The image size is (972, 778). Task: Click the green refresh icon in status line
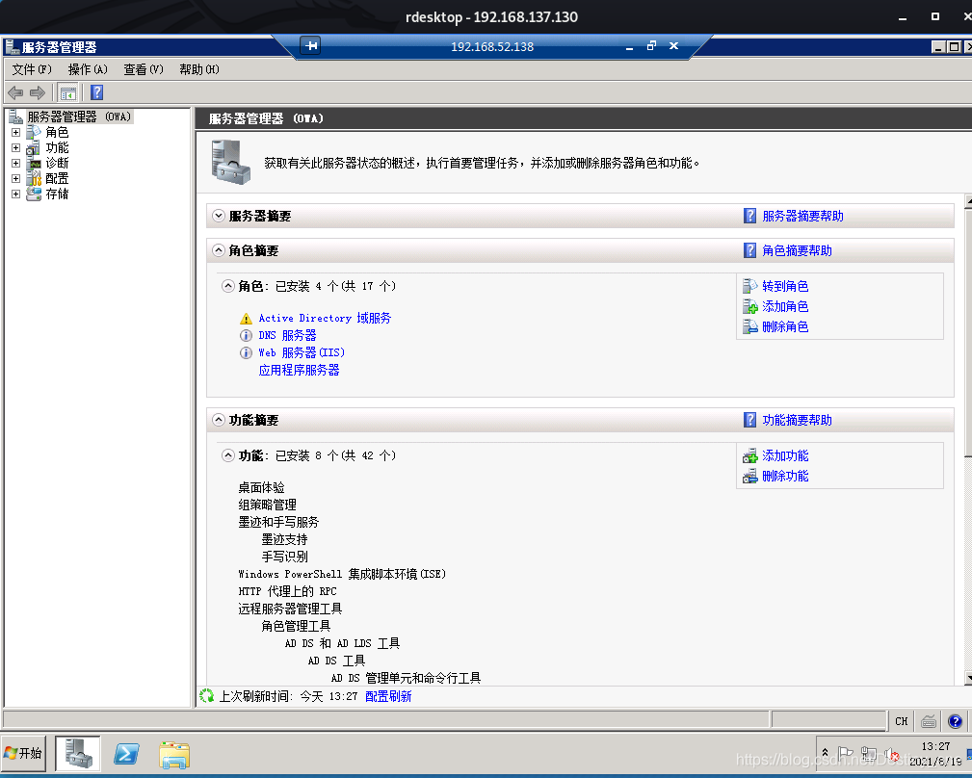[x=206, y=696]
